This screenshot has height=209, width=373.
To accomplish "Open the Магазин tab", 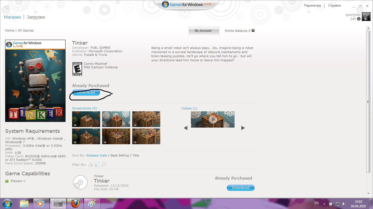I will point(12,17).
